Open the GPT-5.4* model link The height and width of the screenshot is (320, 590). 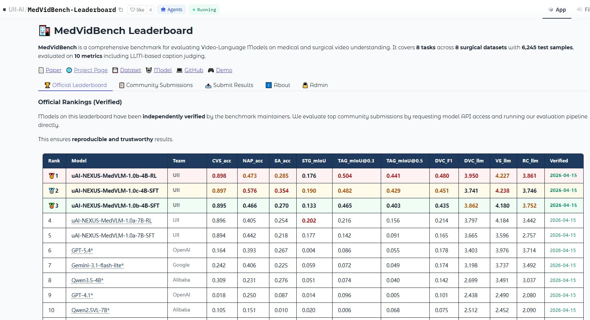(x=82, y=251)
